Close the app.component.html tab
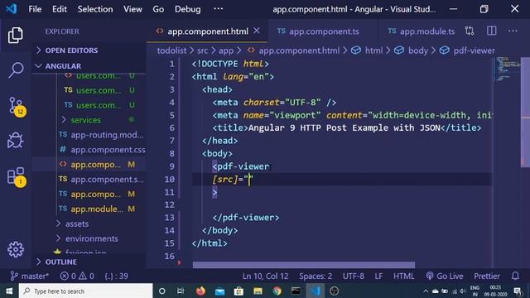The width and height of the screenshot is (530, 298). click(257, 31)
